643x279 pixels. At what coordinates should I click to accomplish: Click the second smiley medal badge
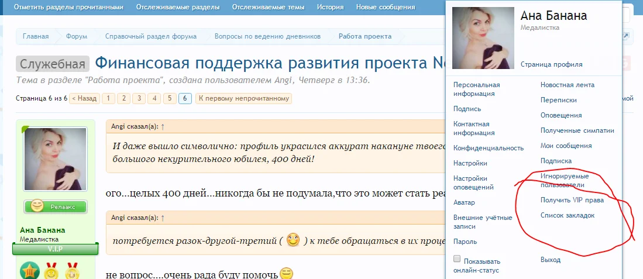pyautogui.click(x=73, y=271)
